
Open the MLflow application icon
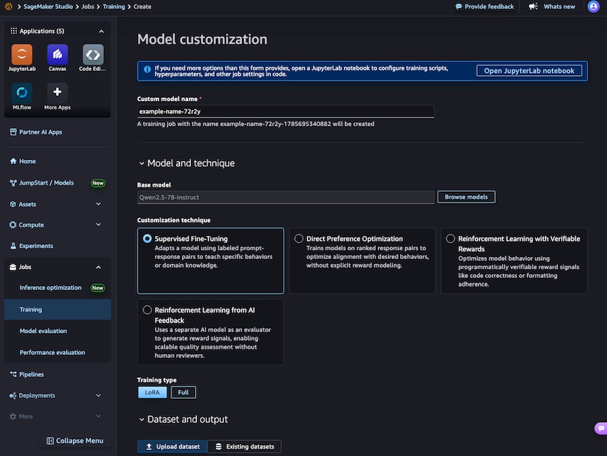coord(22,92)
